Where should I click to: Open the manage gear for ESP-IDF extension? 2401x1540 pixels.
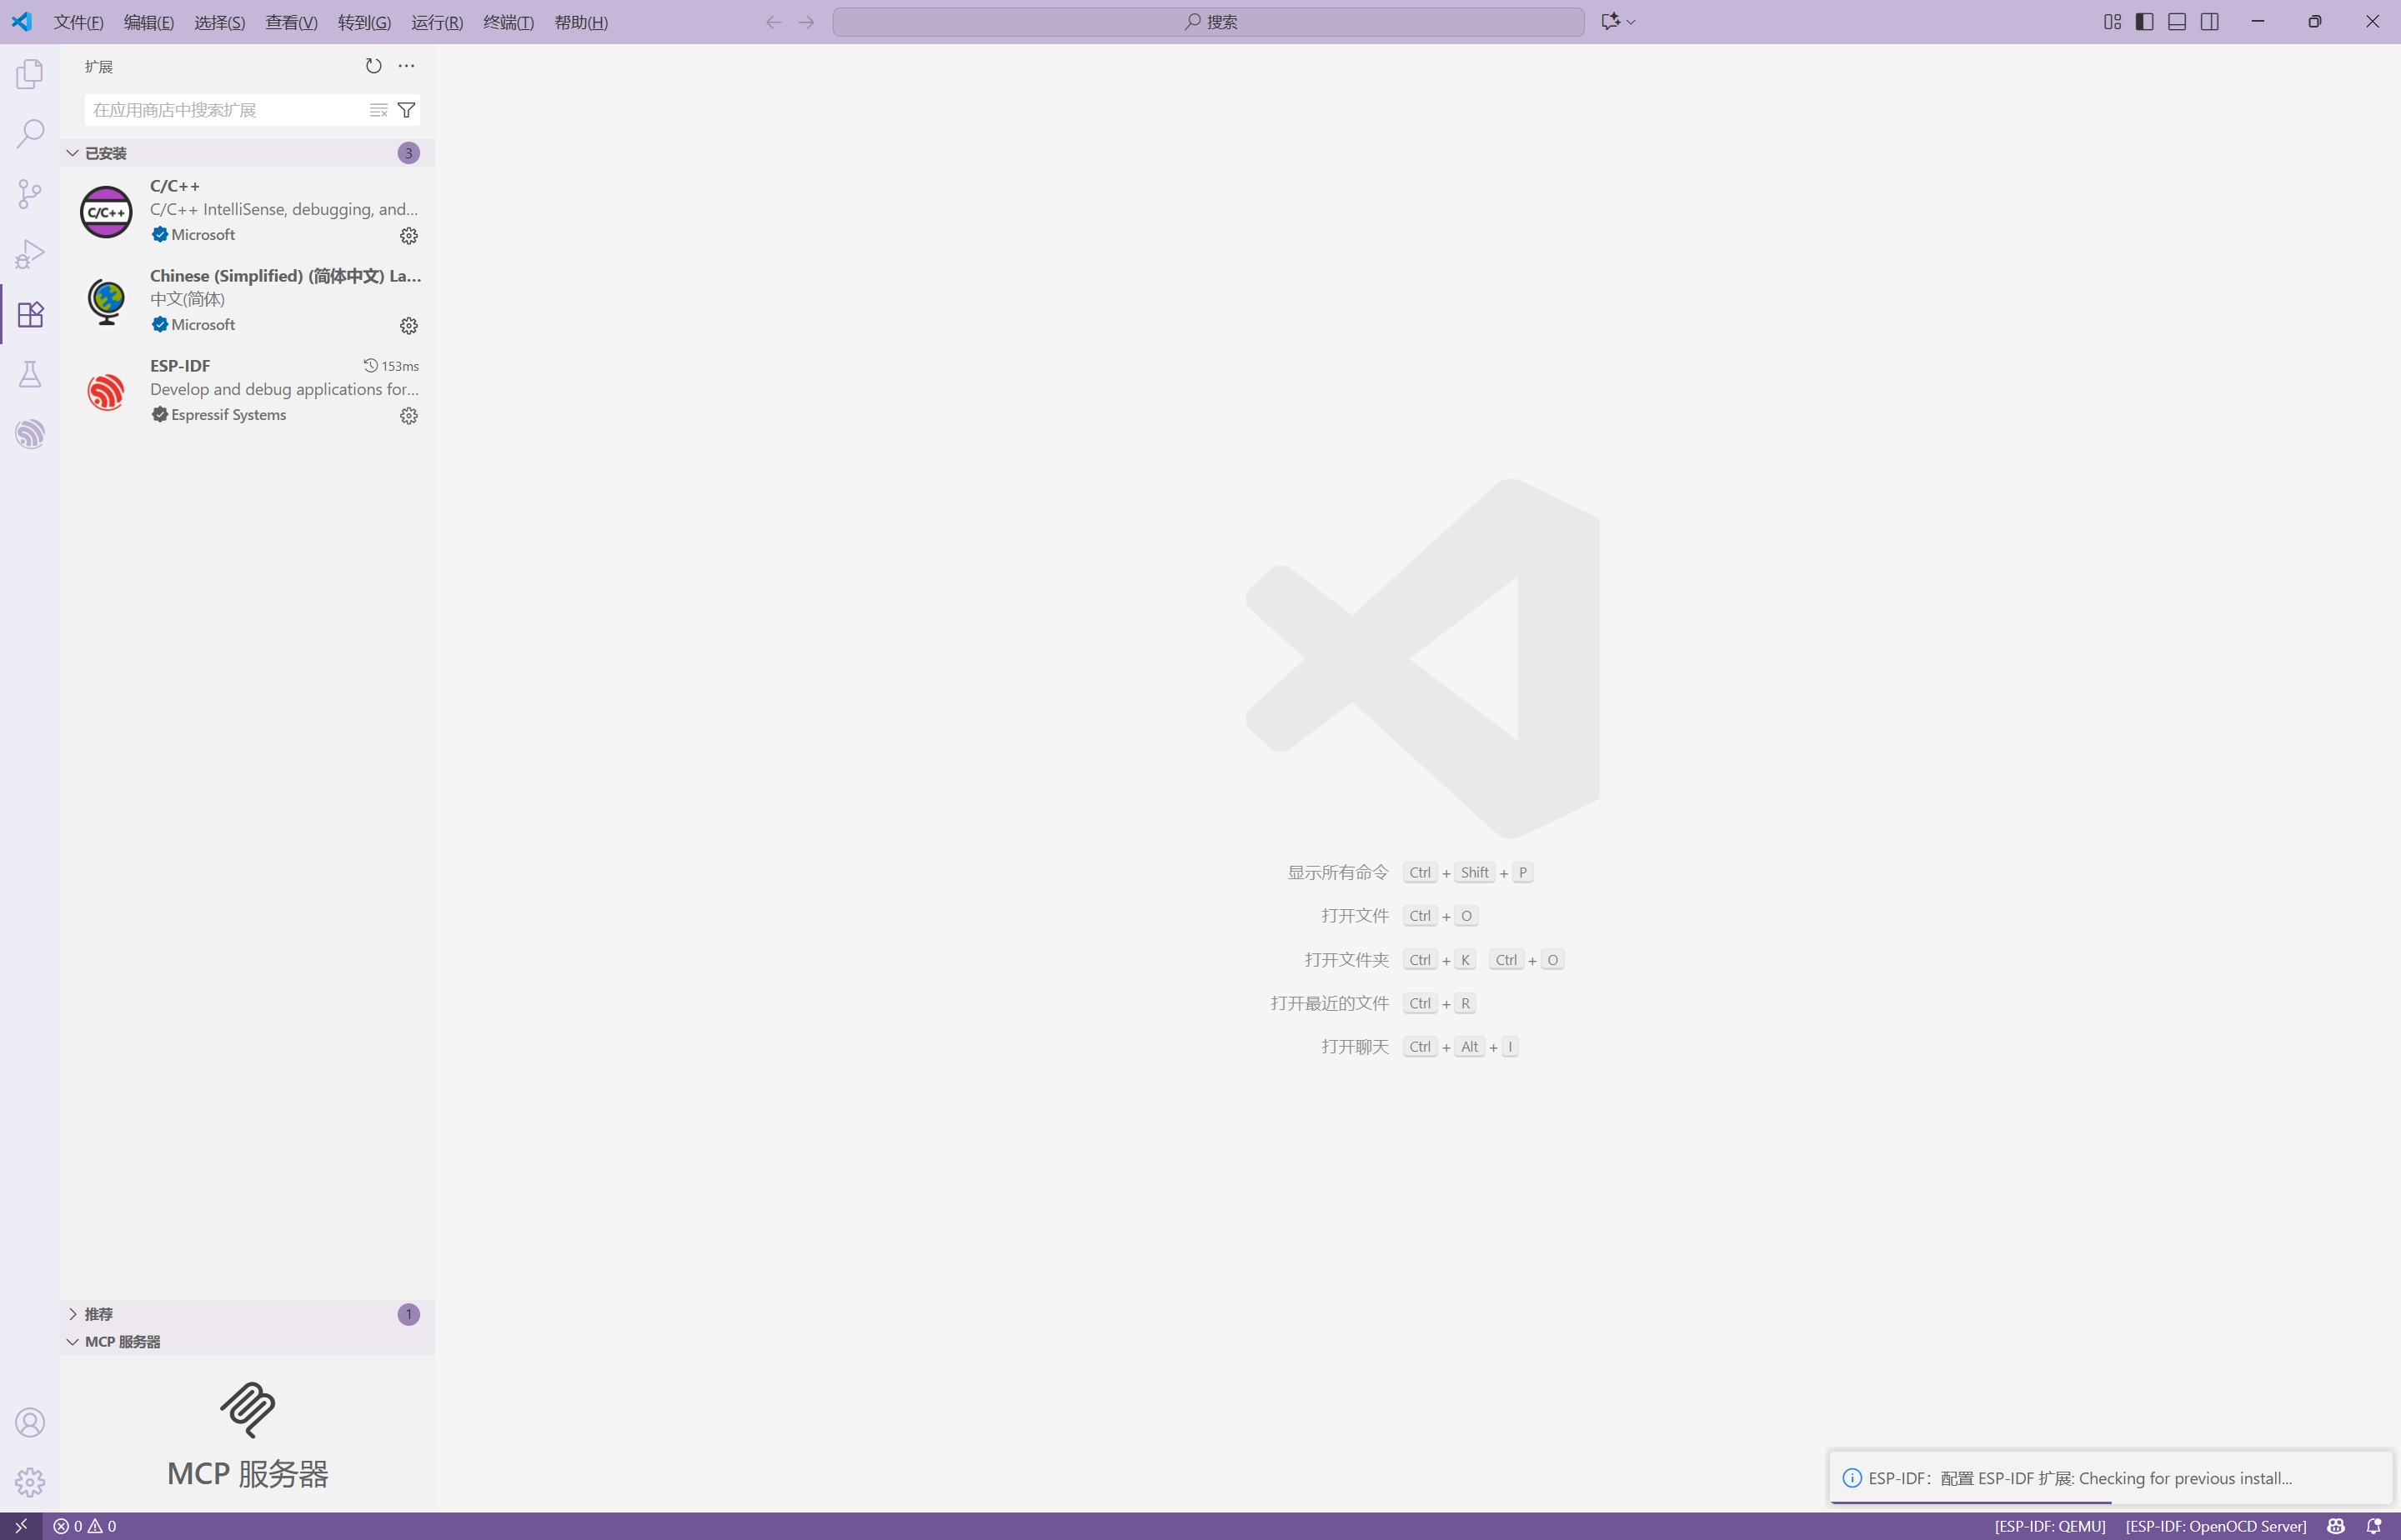409,416
